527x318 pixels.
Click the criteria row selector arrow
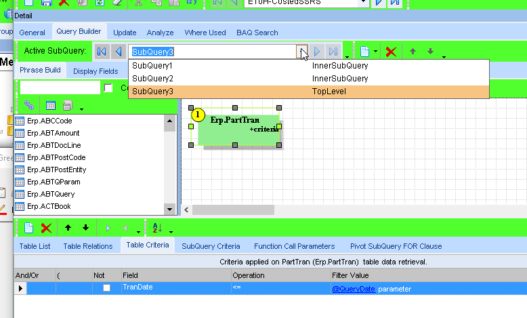20,288
